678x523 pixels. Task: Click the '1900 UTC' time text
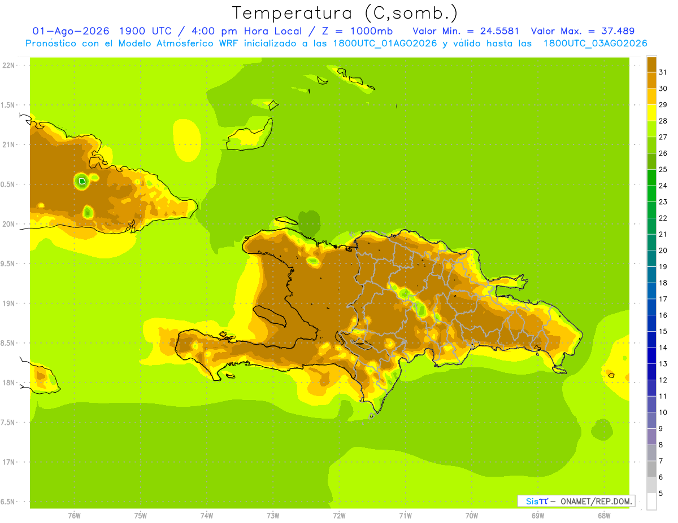click(x=147, y=31)
